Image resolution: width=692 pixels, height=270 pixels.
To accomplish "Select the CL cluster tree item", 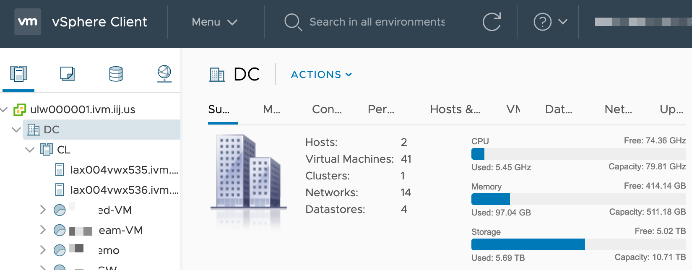I will coord(64,150).
